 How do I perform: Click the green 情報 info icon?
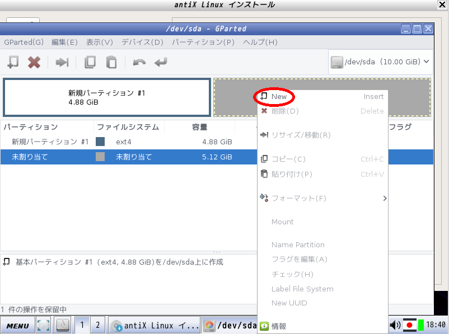click(264, 326)
